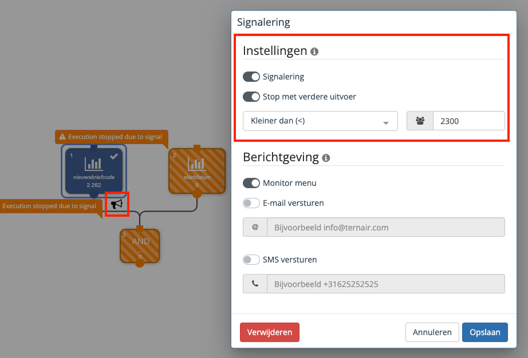The height and width of the screenshot is (358, 528).
Task: Click the people group icon
Action: [x=420, y=121]
